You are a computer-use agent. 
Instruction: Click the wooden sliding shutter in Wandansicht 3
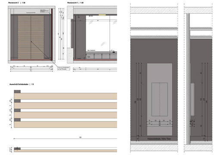(x=31, y=37)
